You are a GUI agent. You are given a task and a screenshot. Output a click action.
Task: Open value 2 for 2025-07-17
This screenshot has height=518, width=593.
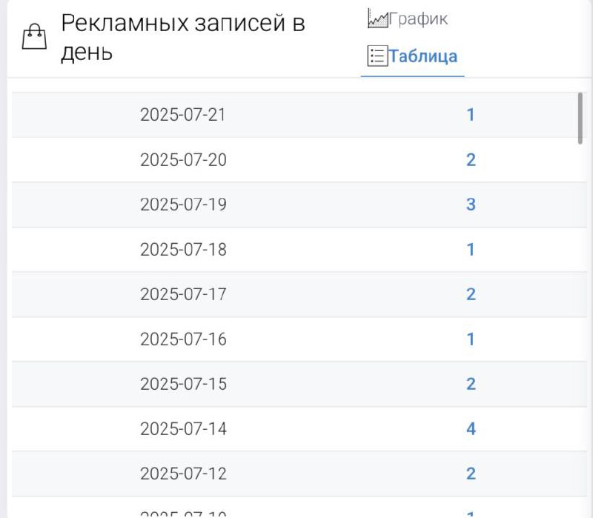coord(470,294)
